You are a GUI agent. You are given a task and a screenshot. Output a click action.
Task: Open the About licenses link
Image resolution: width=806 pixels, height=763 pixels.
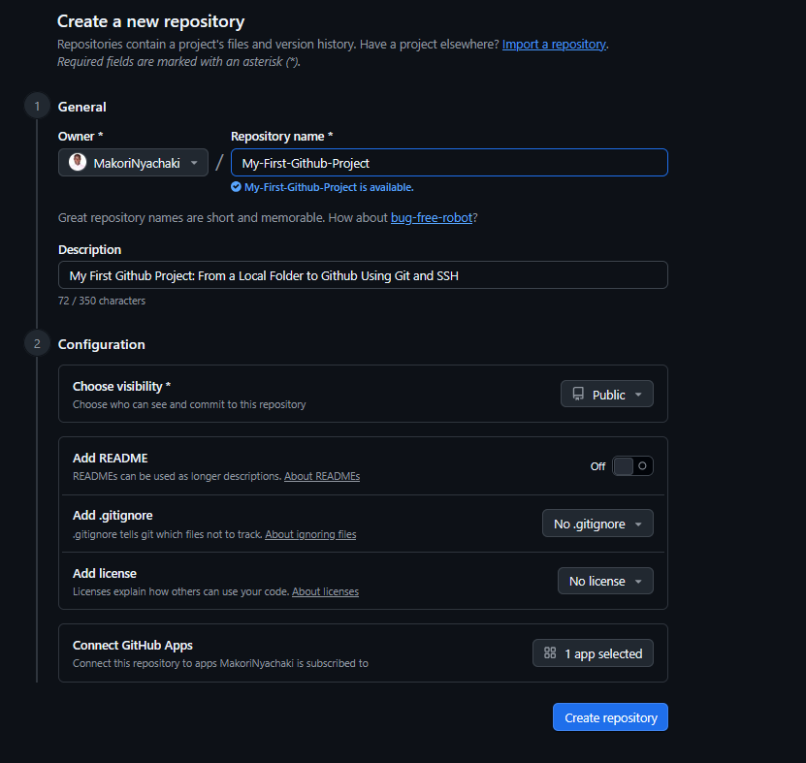click(x=325, y=592)
